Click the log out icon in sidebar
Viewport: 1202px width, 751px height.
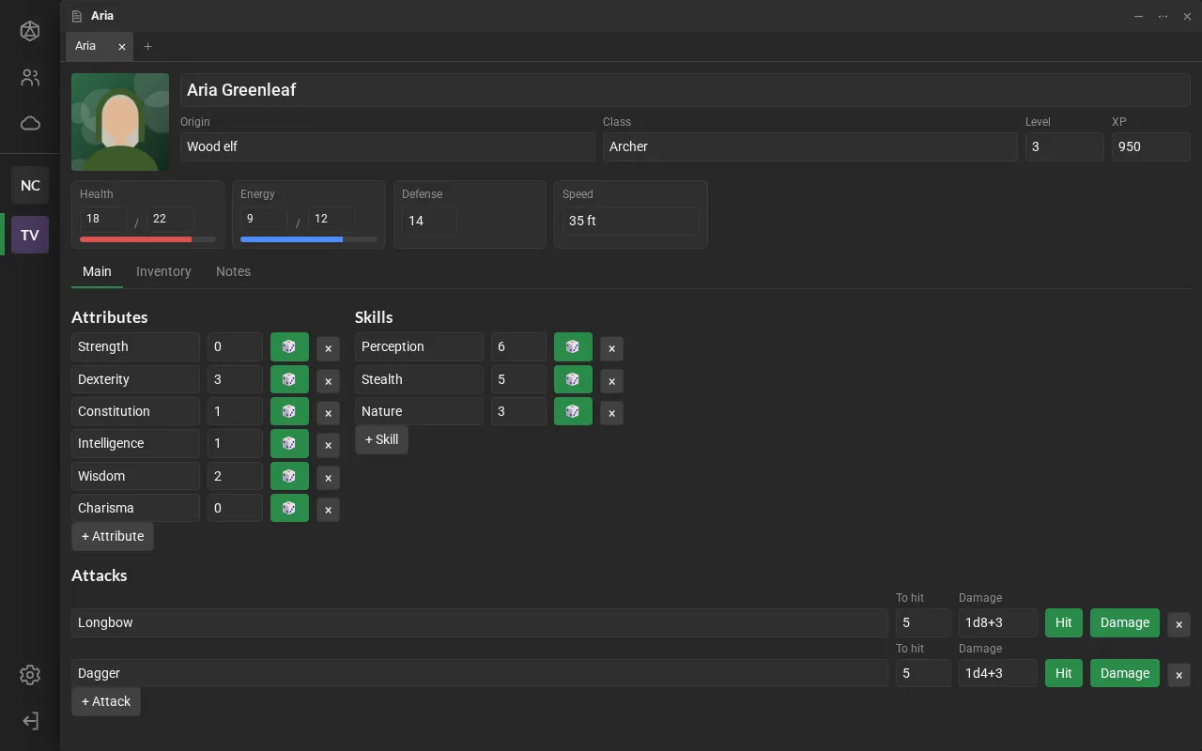(x=30, y=721)
